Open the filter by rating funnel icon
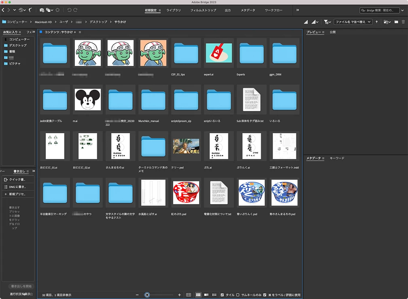408x299 pixels. point(327,22)
